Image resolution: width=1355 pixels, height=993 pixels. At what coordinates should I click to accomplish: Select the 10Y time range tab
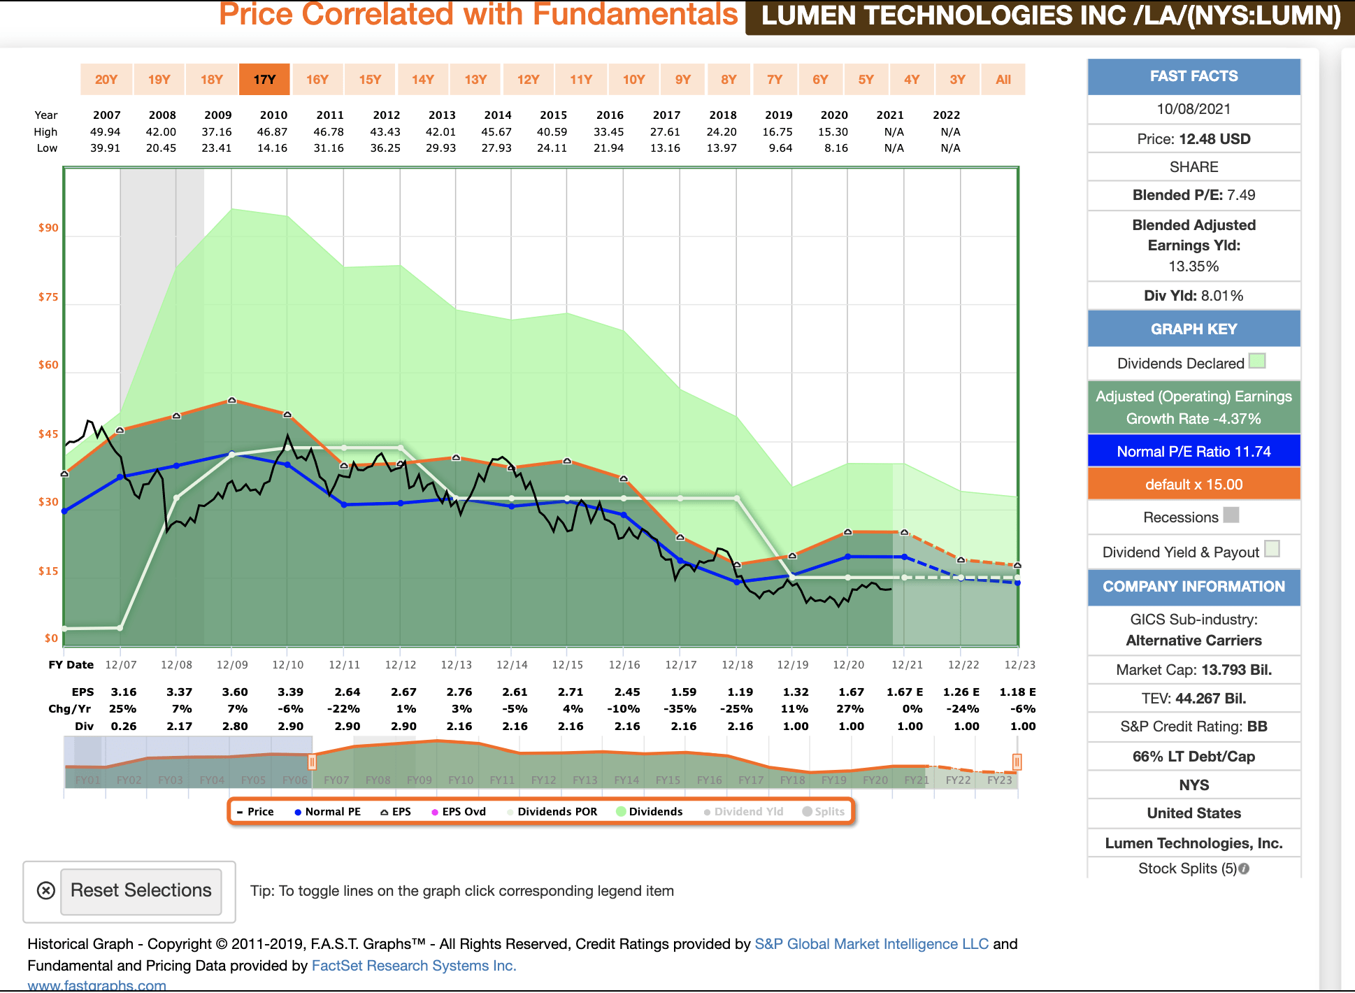(634, 79)
